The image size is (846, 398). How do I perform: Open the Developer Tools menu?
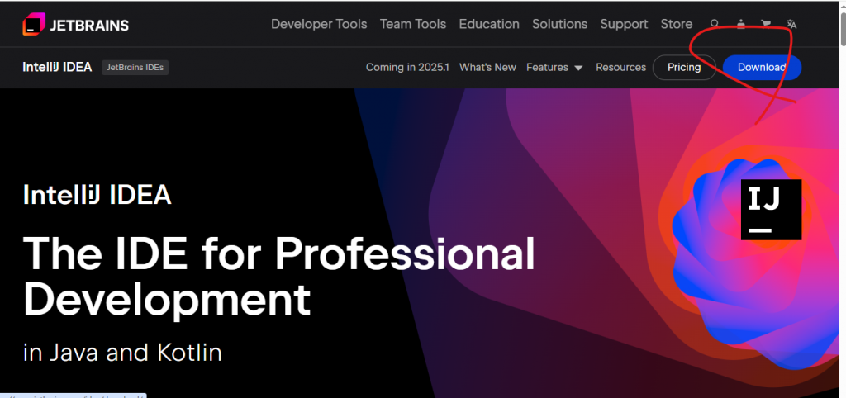[x=319, y=24]
